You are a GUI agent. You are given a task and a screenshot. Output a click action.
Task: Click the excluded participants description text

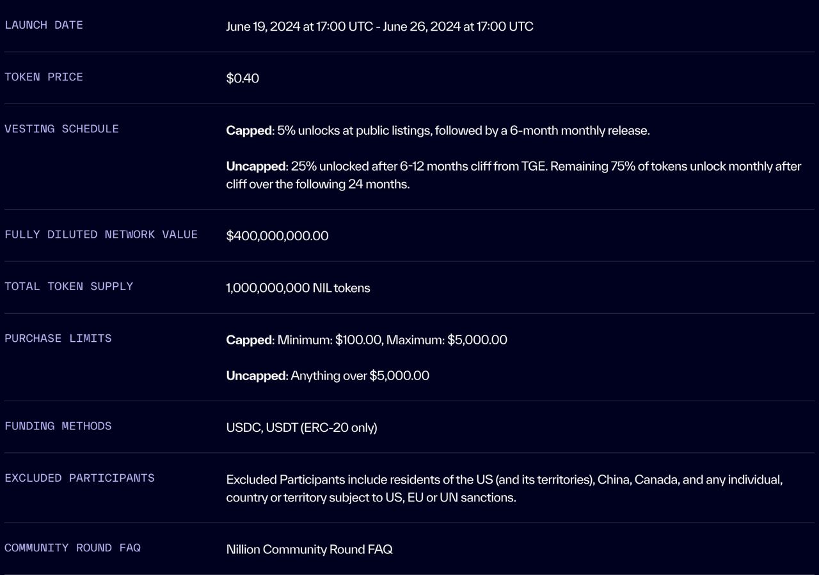(x=504, y=489)
